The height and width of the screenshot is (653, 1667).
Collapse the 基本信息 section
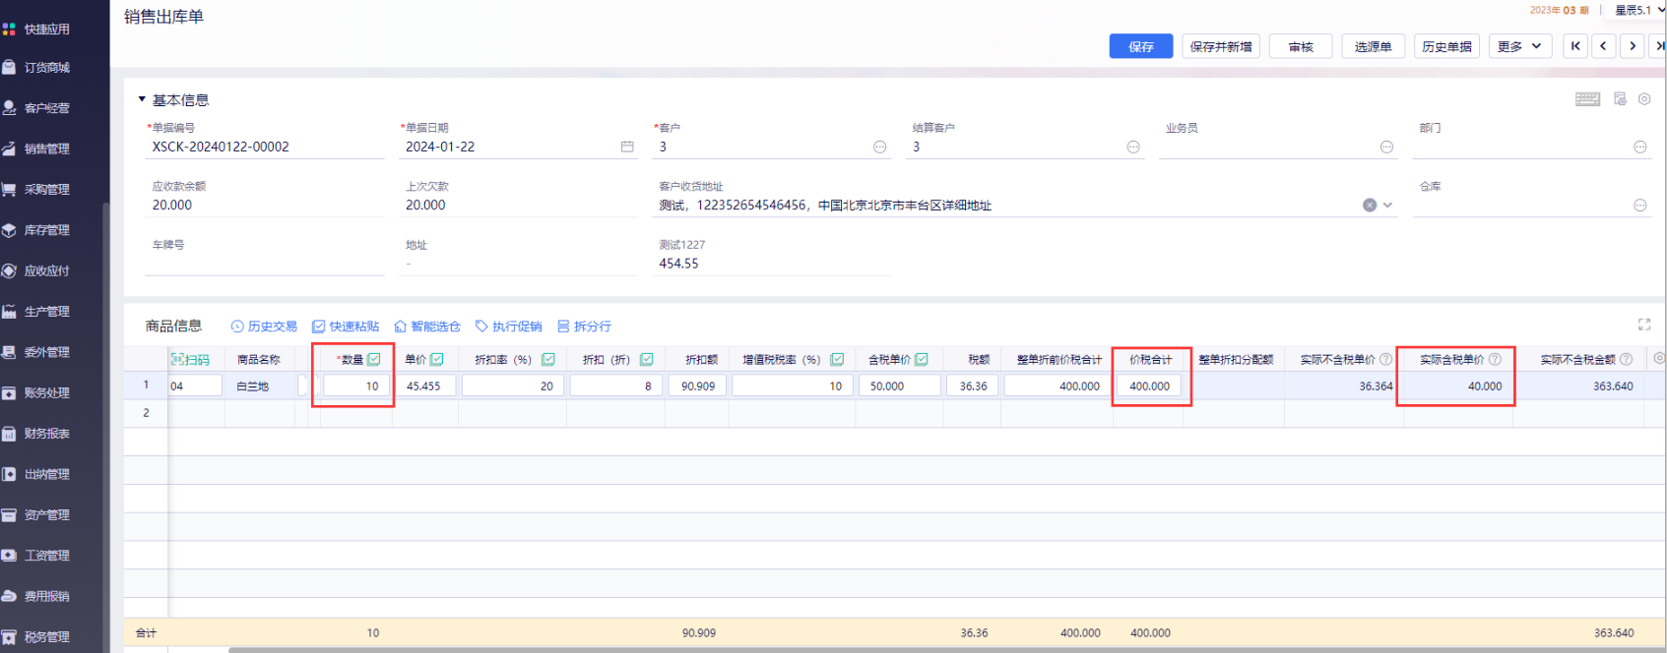click(142, 99)
